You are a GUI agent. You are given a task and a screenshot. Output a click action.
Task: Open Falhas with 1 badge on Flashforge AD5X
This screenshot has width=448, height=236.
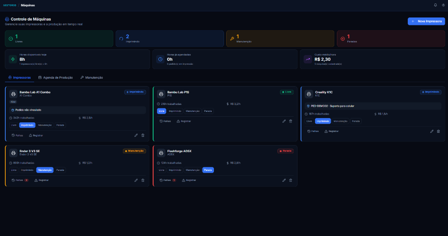168,180
